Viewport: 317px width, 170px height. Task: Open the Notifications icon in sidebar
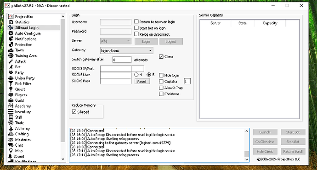[11, 38]
